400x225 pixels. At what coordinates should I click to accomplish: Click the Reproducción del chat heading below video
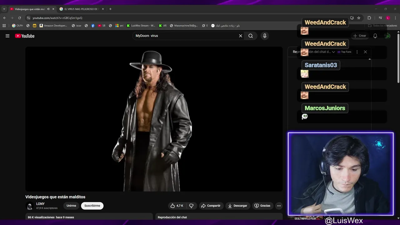click(172, 217)
